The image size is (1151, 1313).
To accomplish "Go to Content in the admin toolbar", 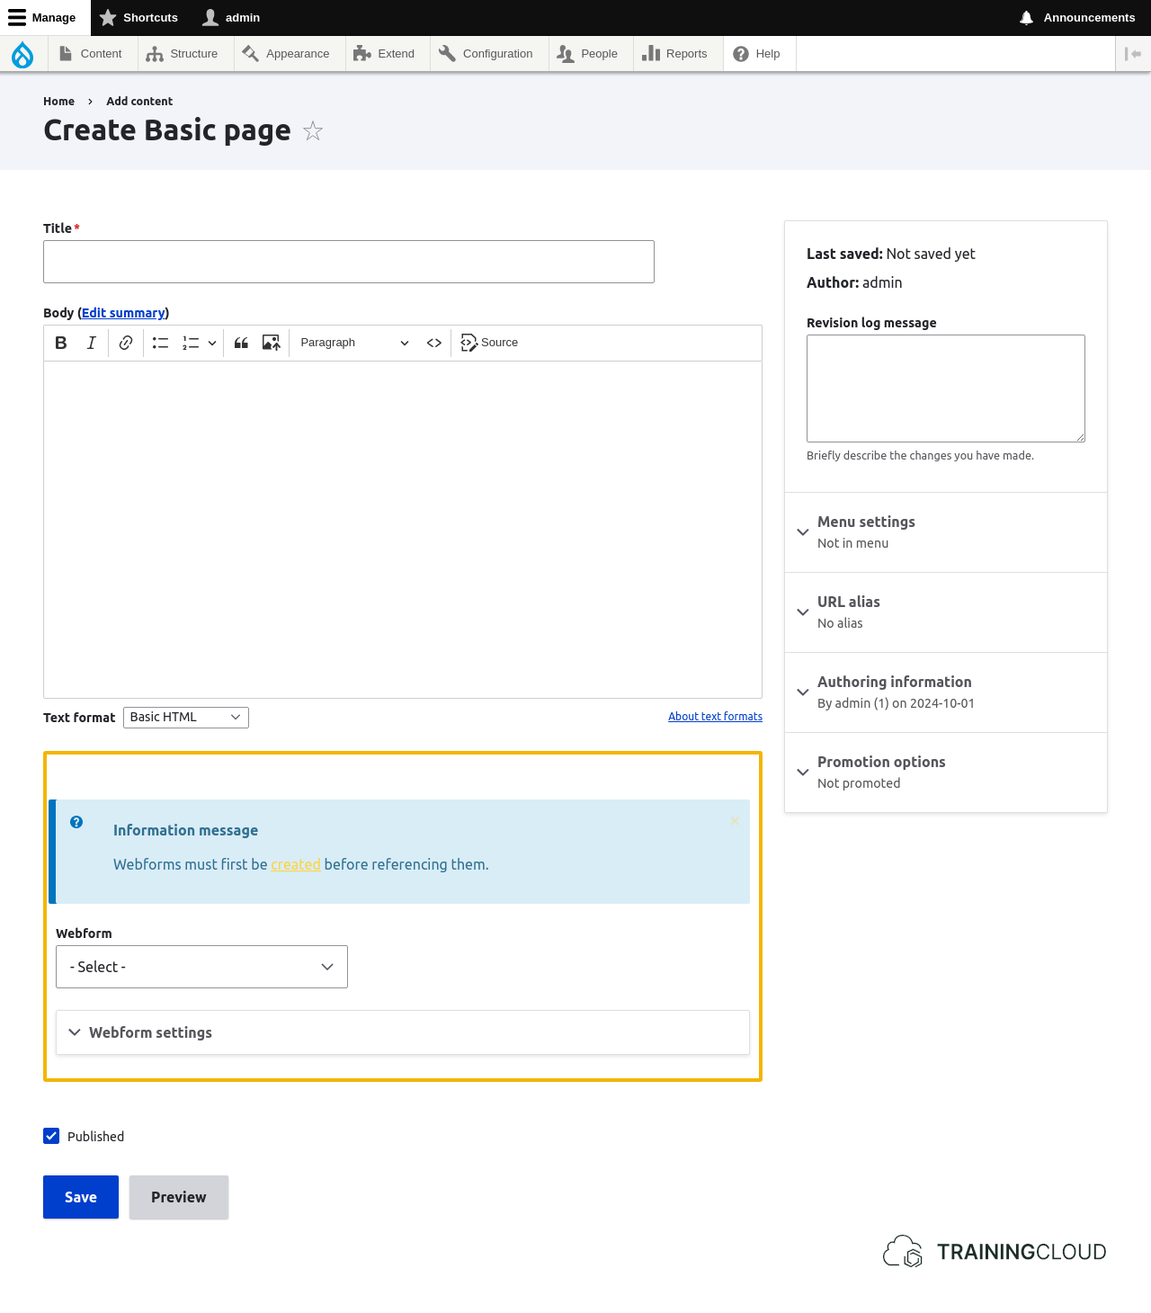I will click(91, 54).
